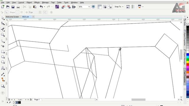This screenshot has height=106, width=189.
Task: Click the quick customize plus in toolbox
Action: pyautogui.click(x=3, y=93)
